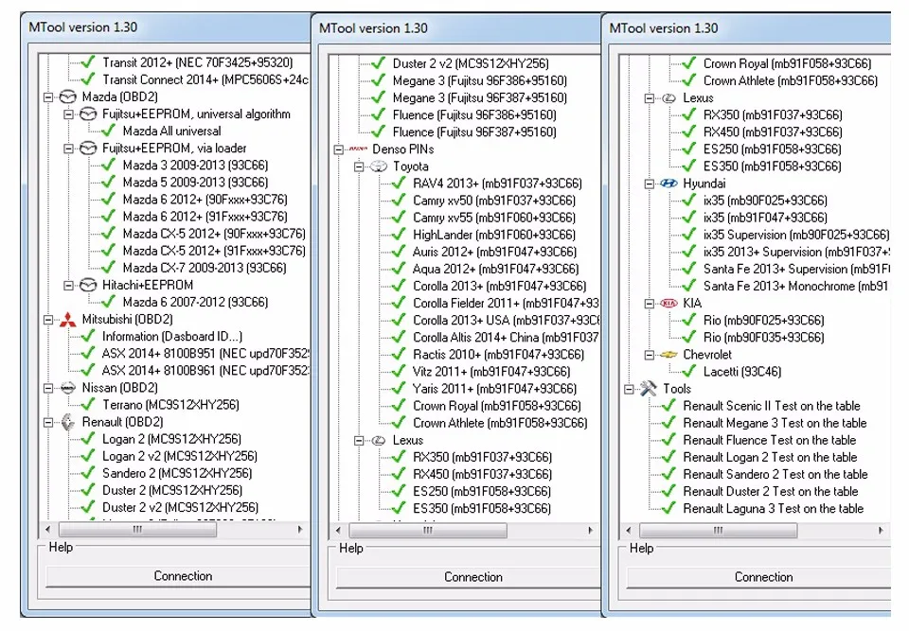The image size is (909, 631).
Task: Select Fluence (Fujitsu 96F387+95160)
Action: click(474, 132)
